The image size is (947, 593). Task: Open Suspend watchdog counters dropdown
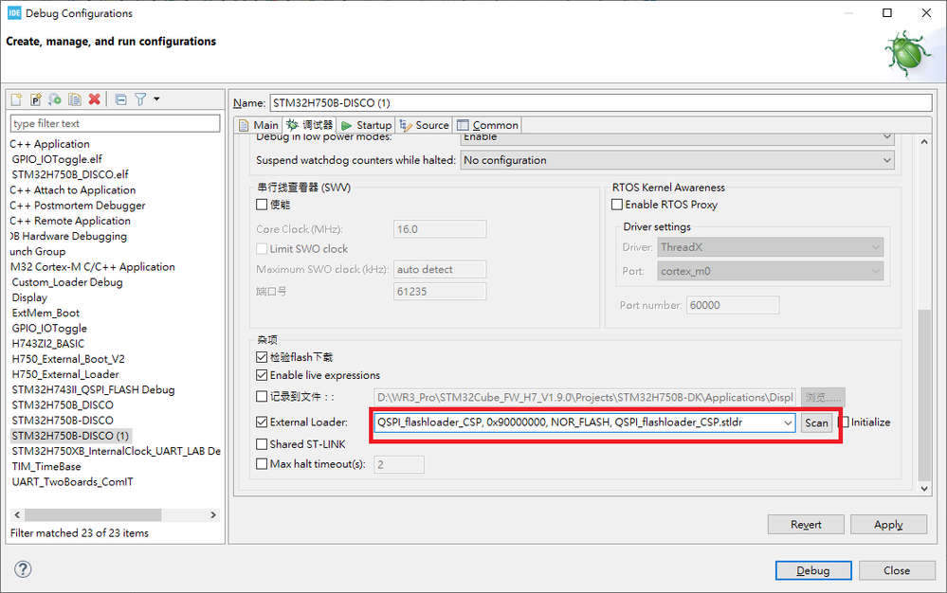coord(677,160)
